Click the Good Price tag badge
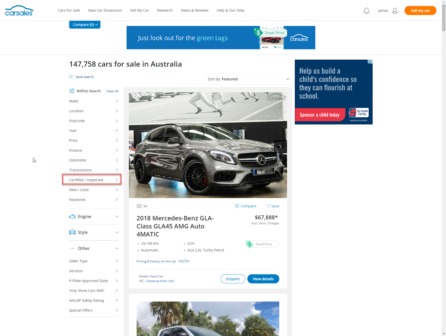 262,244
